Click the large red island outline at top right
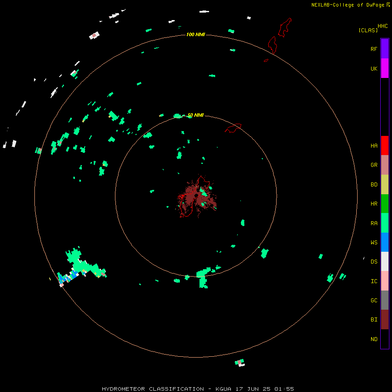Image resolution: width=392 pixels, height=392 pixels. tap(284, 27)
